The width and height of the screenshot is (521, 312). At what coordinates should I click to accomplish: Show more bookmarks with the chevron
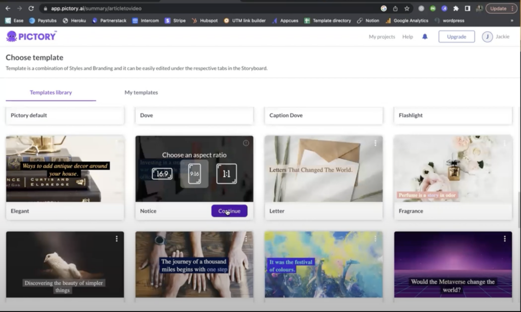(512, 20)
